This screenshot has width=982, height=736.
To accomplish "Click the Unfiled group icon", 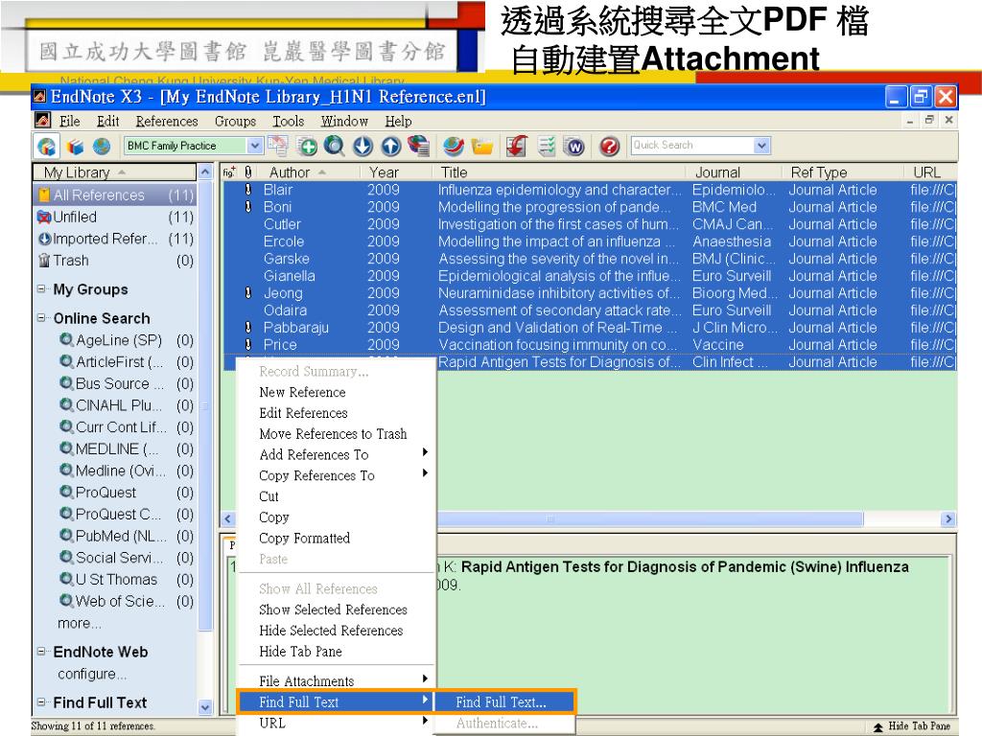I will click(x=44, y=218).
